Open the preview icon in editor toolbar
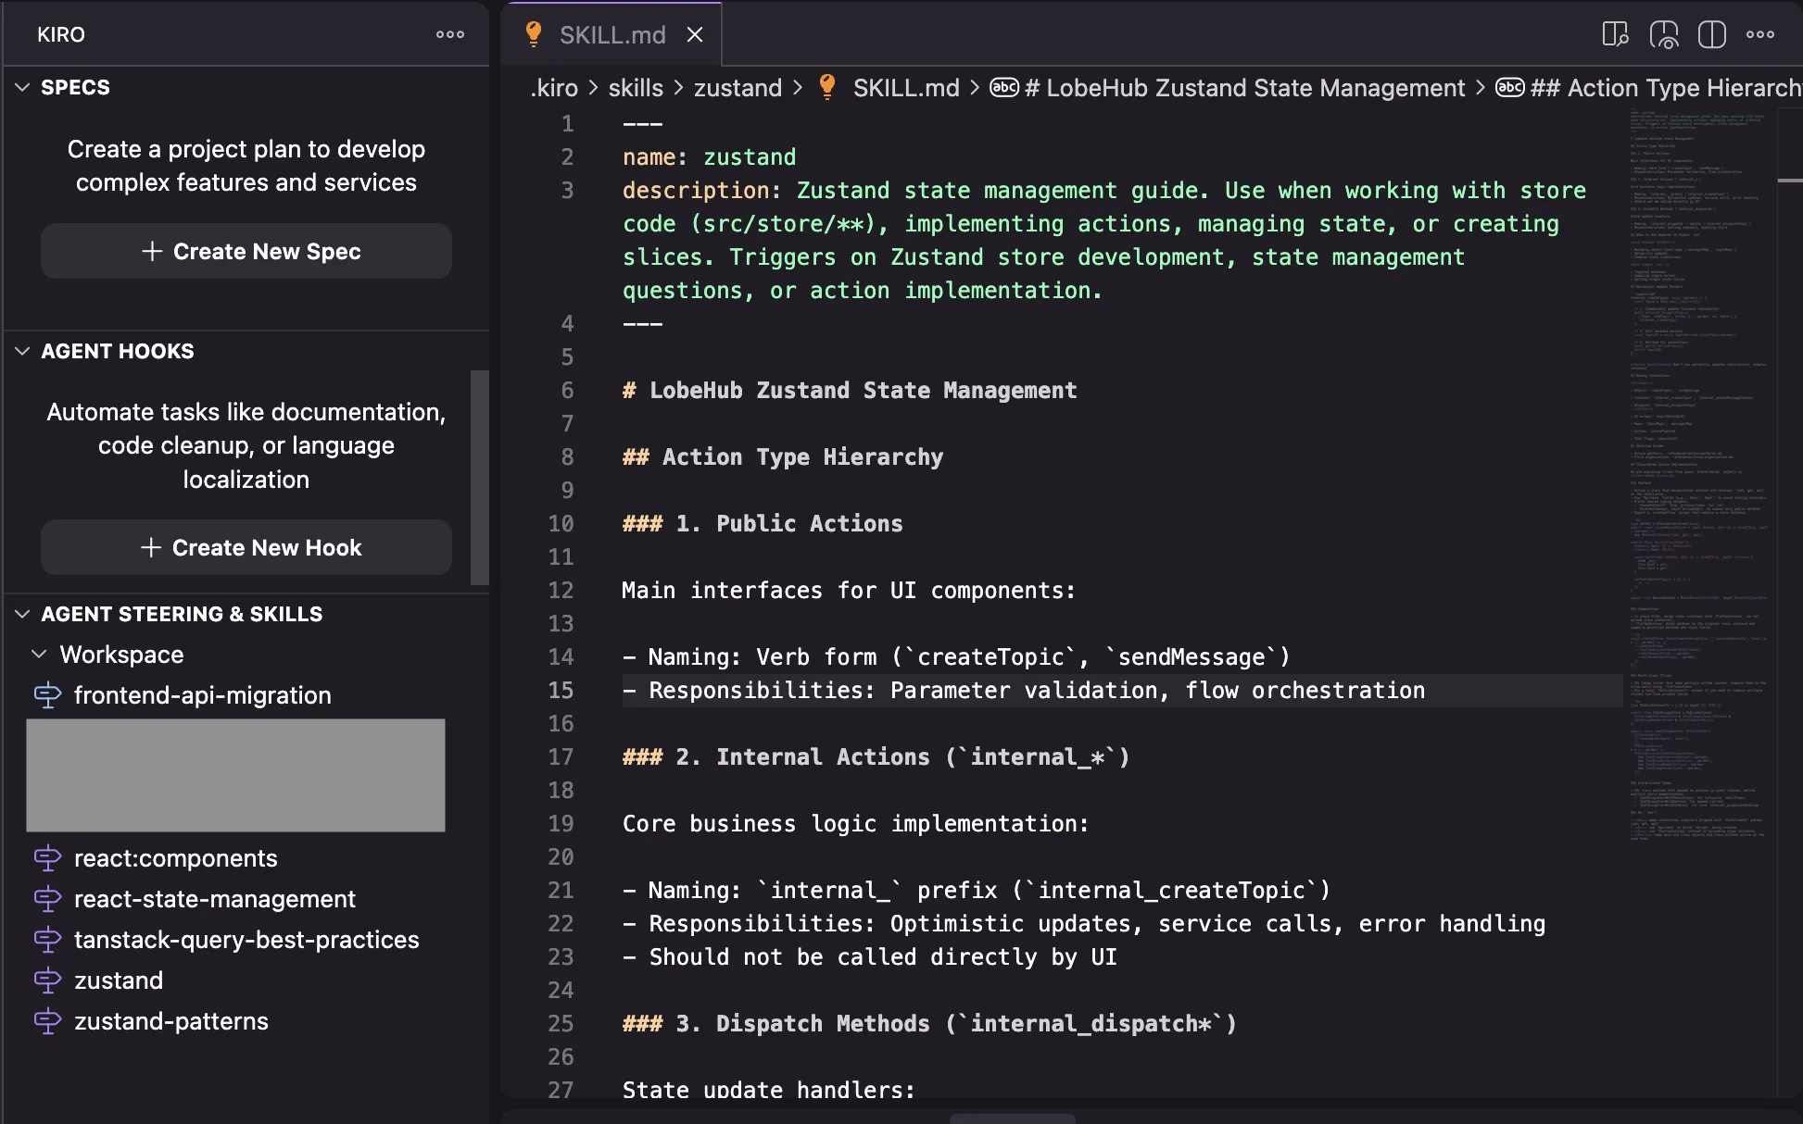 [x=1615, y=34]
